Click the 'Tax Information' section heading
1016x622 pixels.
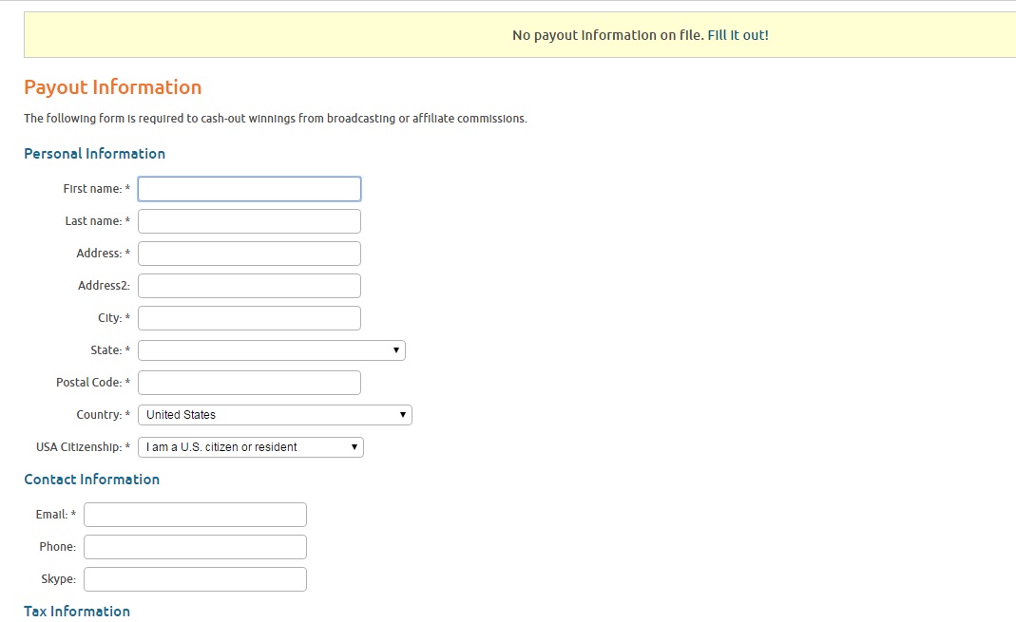(x=77, y=612)
